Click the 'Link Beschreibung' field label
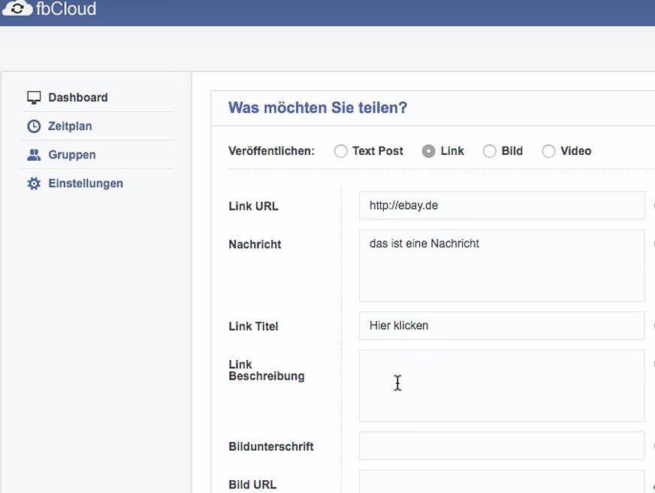This screenshot has height=493, width=655. [267, 371]
